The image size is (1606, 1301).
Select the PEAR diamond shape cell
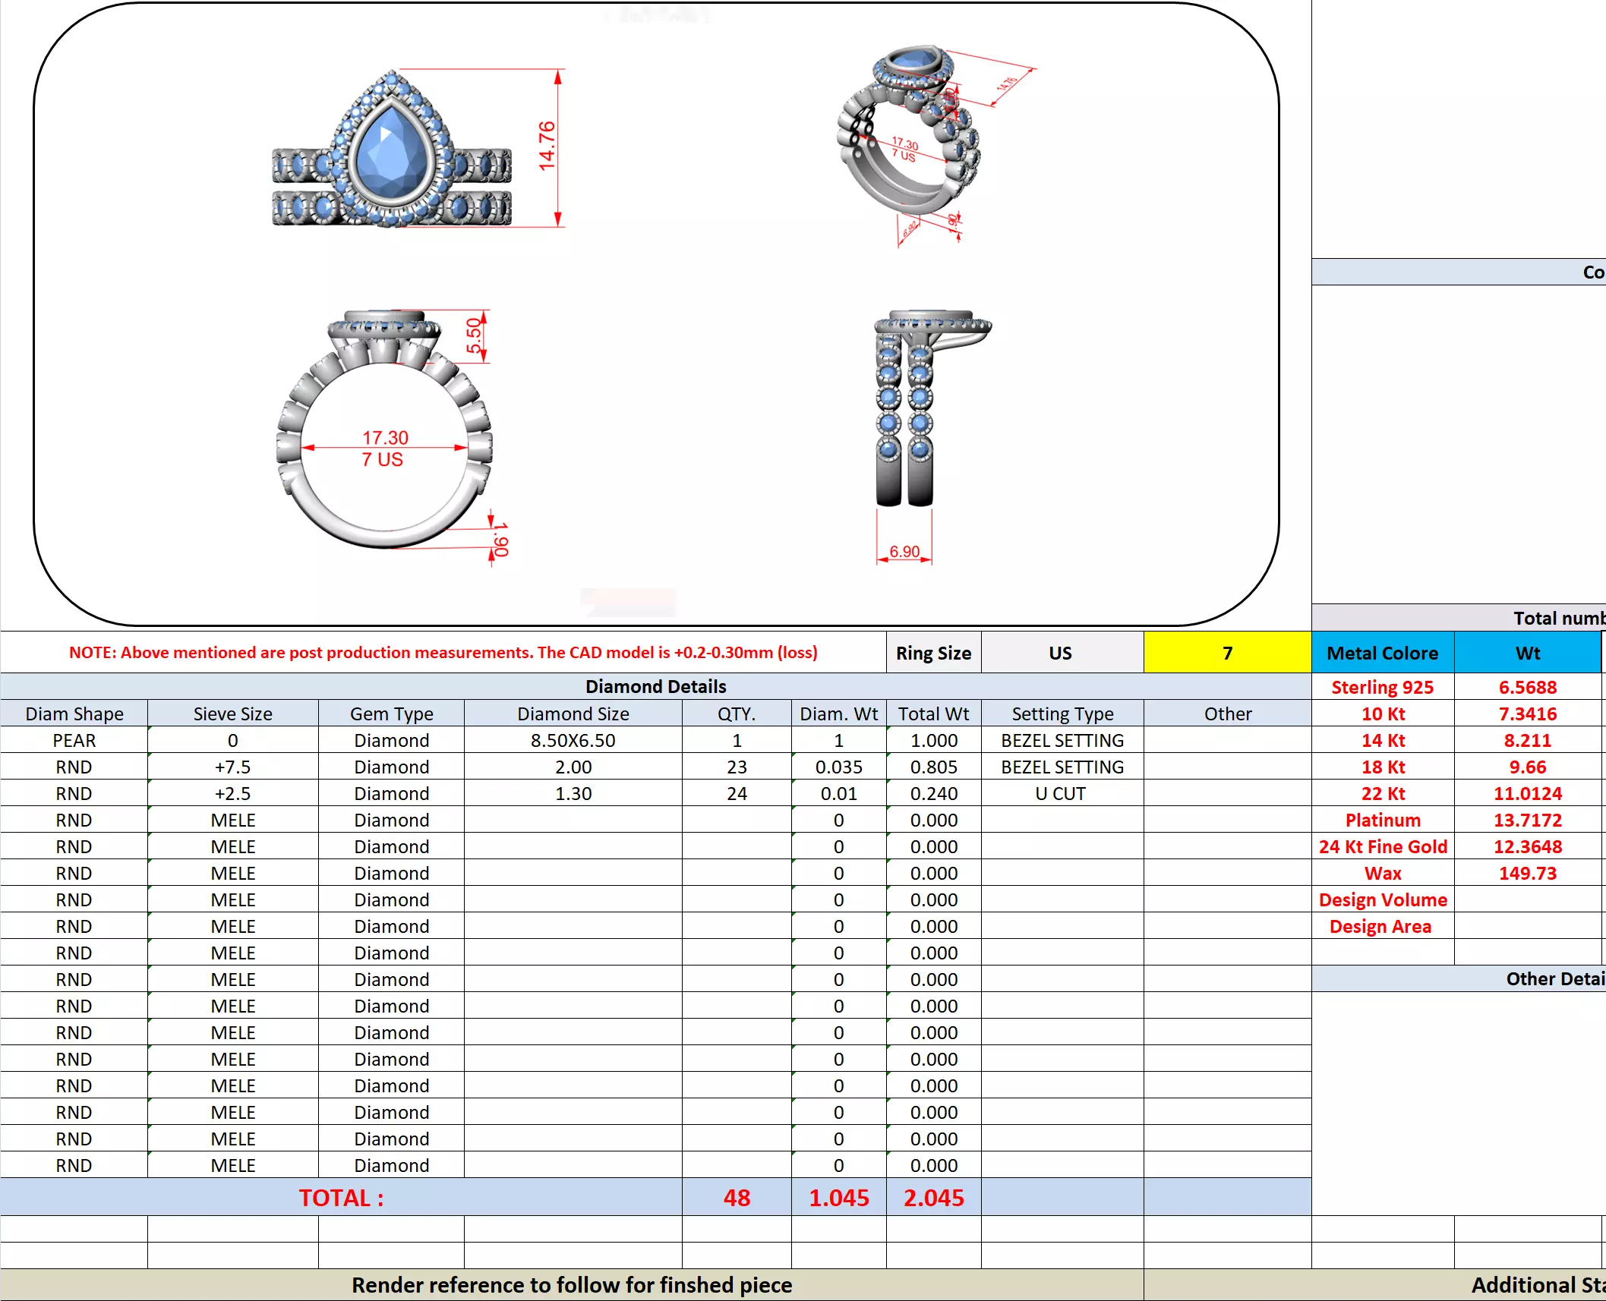pos(74,740)
